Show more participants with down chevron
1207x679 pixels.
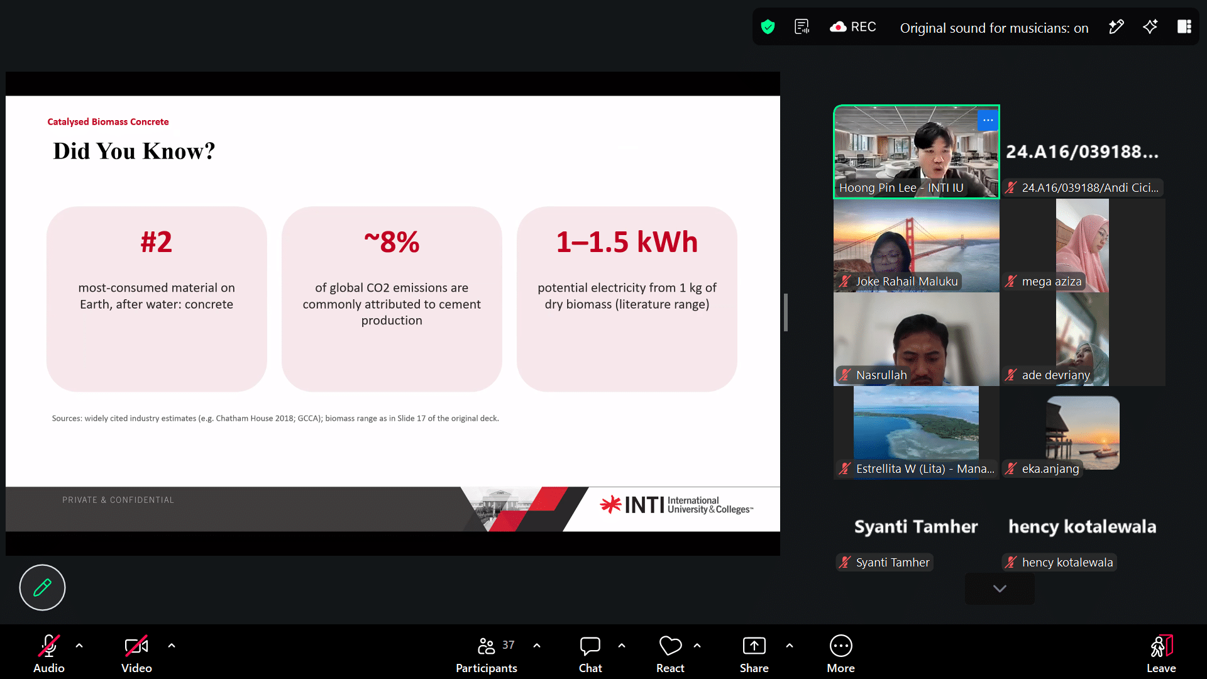(1000, 589)
